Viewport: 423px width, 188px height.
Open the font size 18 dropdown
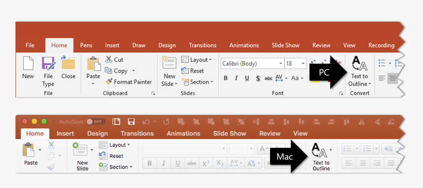coord(303,64)
